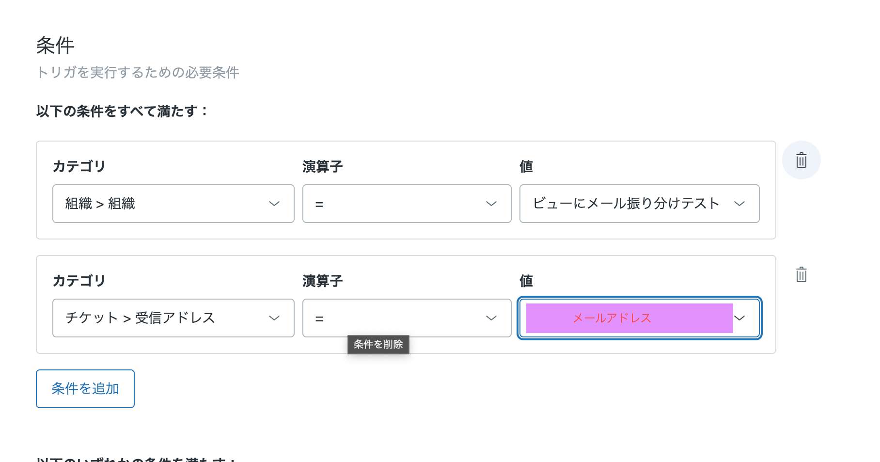Screen dimensions: 880x462
Task: Click trash icon beside 受信アドレス condition row
Action: tap(801, 274)
